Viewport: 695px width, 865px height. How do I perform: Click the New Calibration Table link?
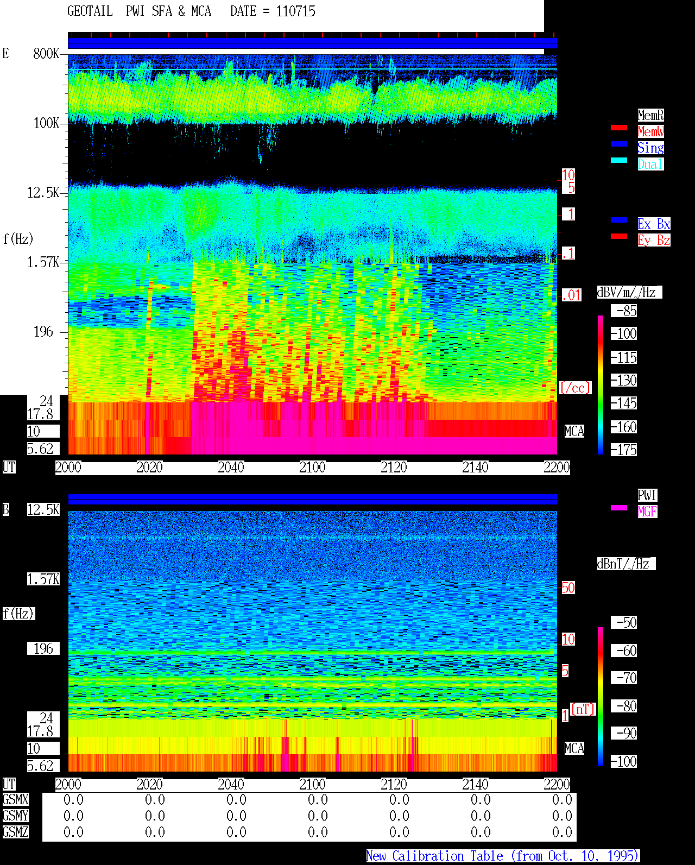point(503,856)
